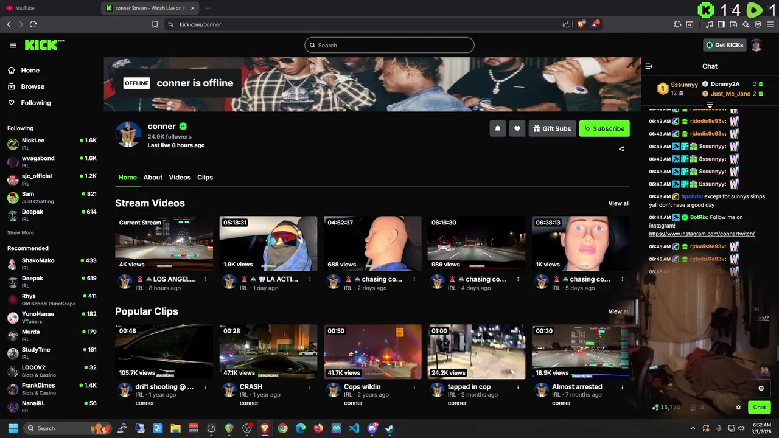Switch to the Videos tab
The width and height of the screenshot is (779, 438).
tap(180, 177)
